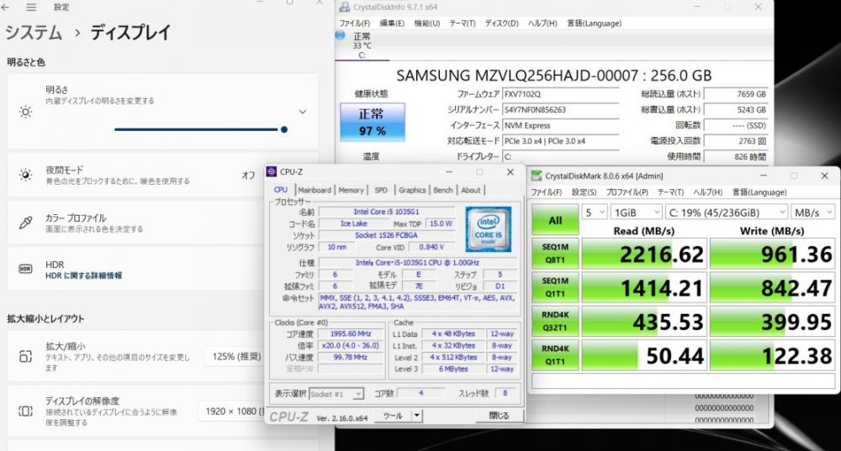Screen dimensions: 841x451
Task: Click the color profile eyedropper icon
Action: pyautogui.click(x=25, y=223)
